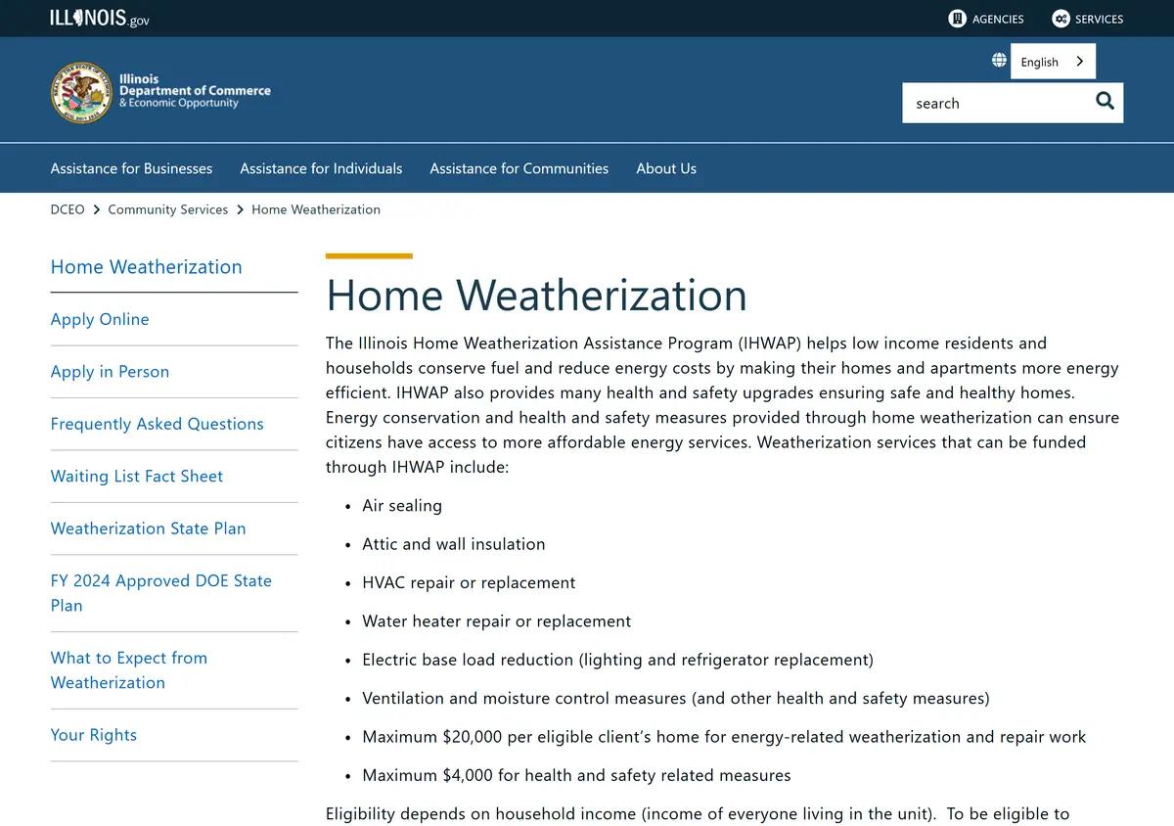Open Assistance for Communities menu
This screenshot has height=826, width=1174.
pos(519,168)
